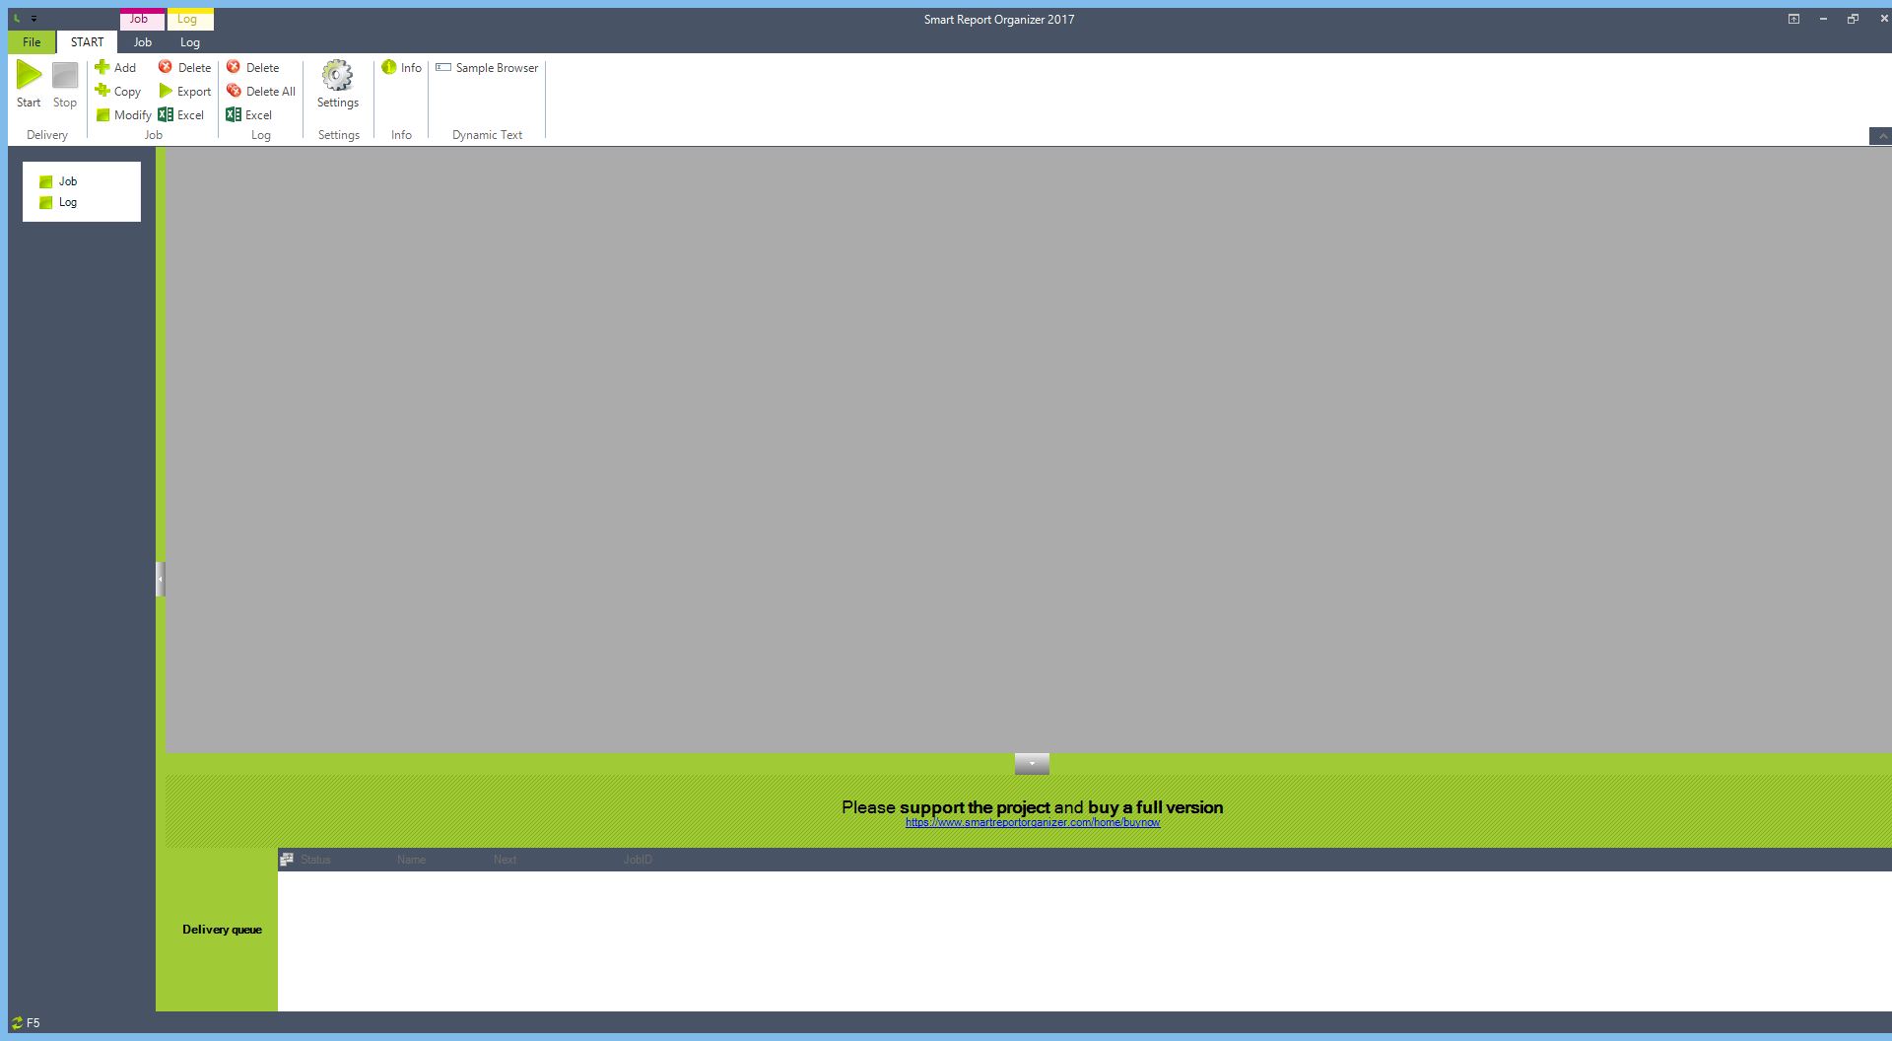Open the Modify job tool
The width and height of the screenshot is (1892, 1041).
123,114
